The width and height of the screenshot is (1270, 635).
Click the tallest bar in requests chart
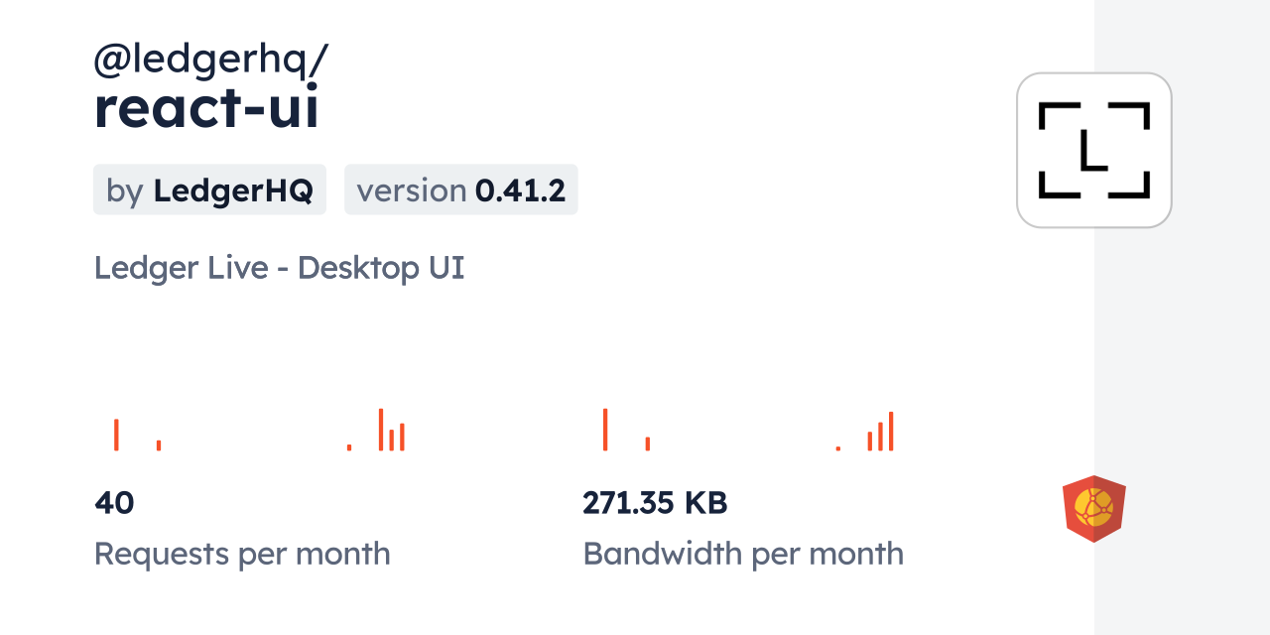[x=380, y=429]
